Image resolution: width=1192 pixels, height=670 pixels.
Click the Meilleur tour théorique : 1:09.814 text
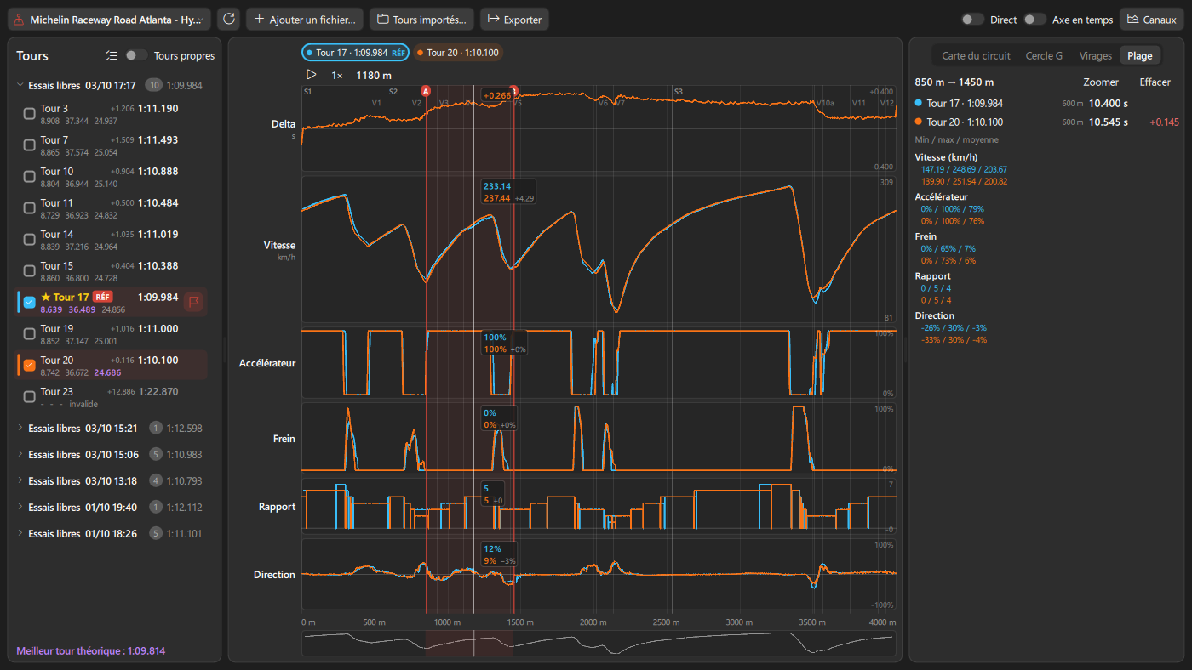coord(91,651)
